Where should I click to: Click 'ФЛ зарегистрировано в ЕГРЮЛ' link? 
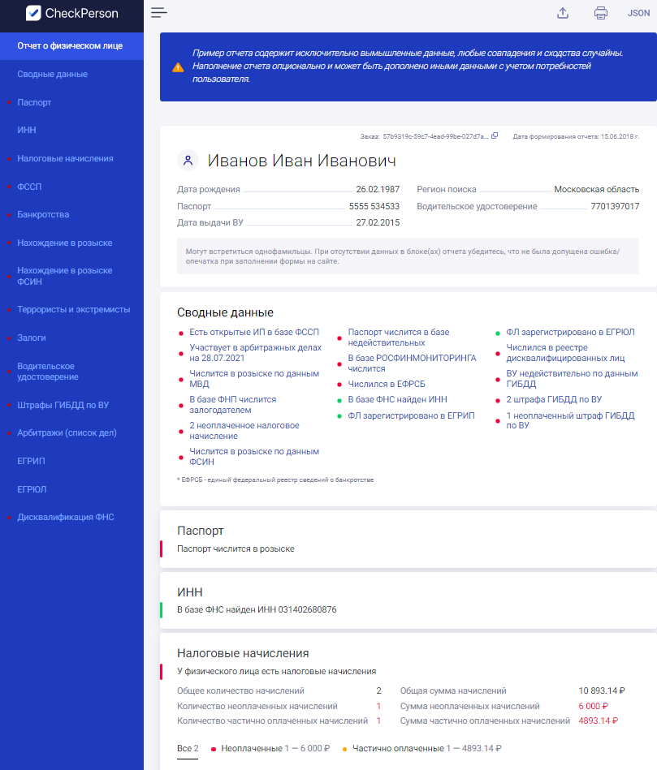[571, 333]
